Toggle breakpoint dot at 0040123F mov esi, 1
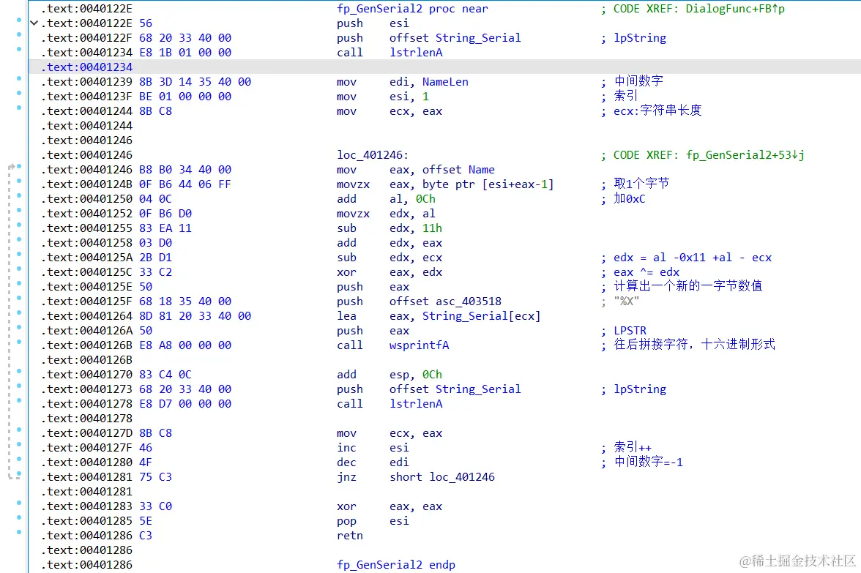Viewport: 861px width, 573px height. pyautogui.click(x=19, y=93)
